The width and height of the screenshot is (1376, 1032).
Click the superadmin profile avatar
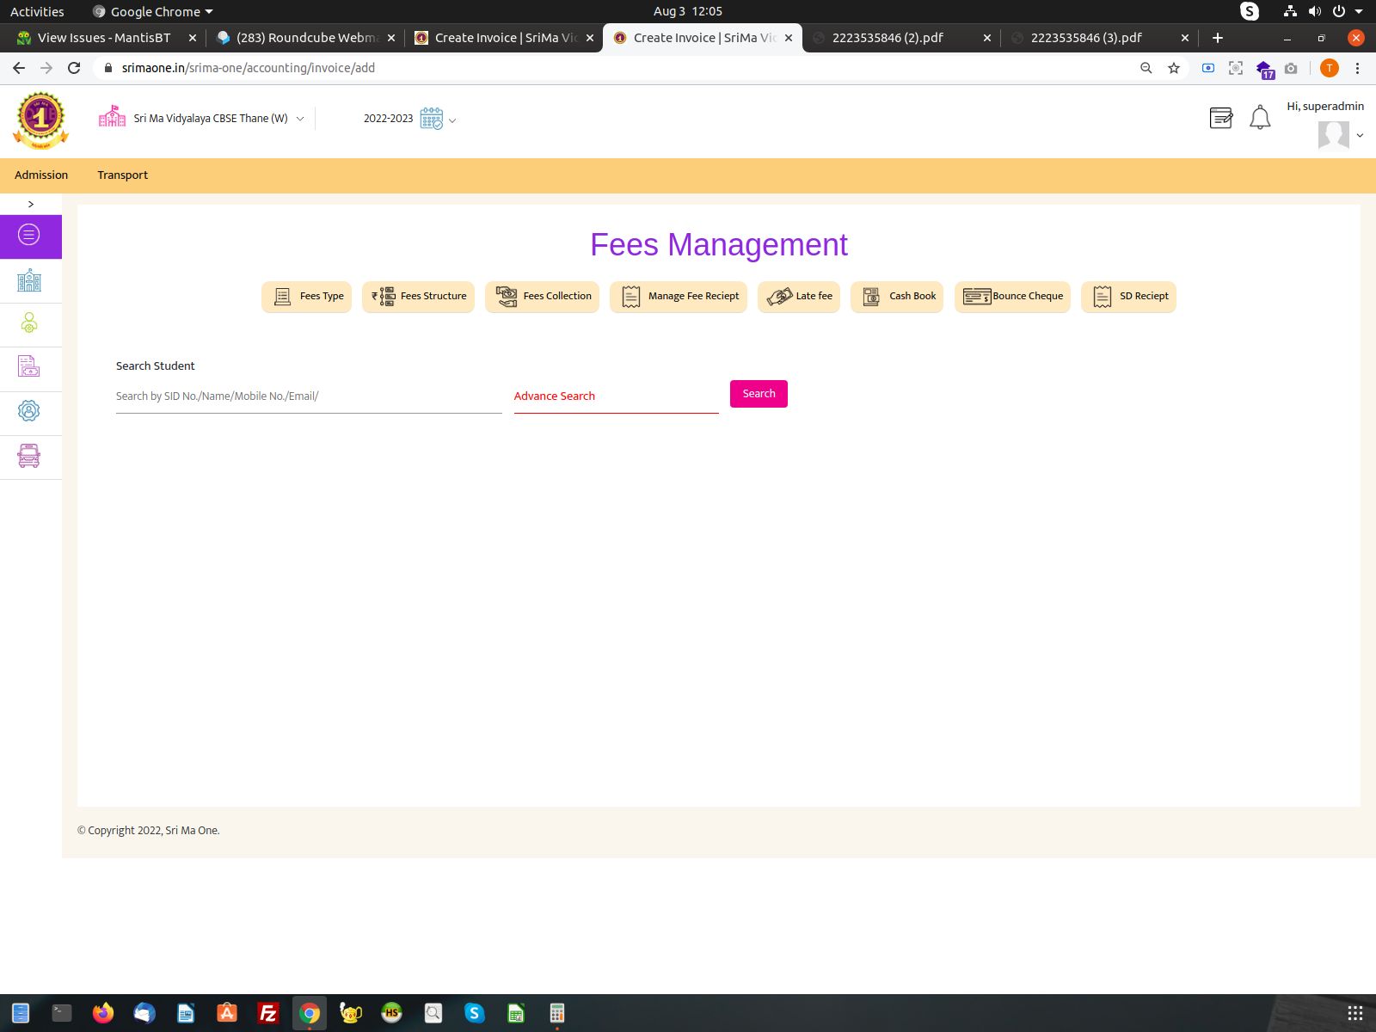point(1333,135)
